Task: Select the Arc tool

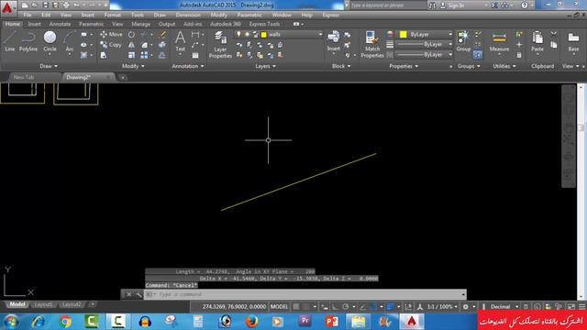Action: point(70,42)
